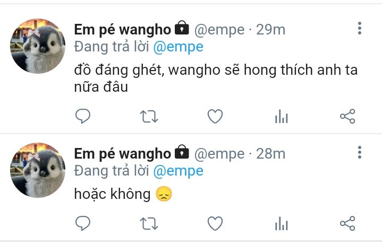Image resolution: width=382 pixels, height=244 pixels.
Task: Open more options on 29m tweet
Action: pos(360,28)
